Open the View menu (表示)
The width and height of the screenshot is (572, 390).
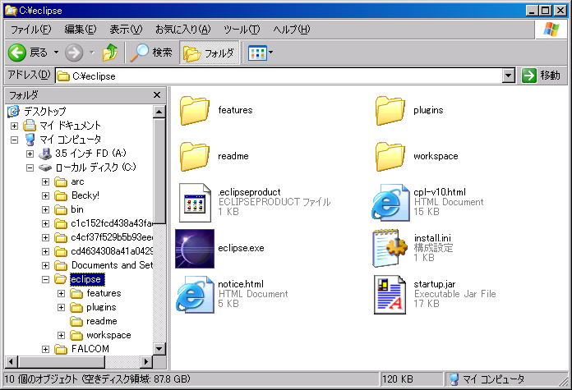pos(126,30)
